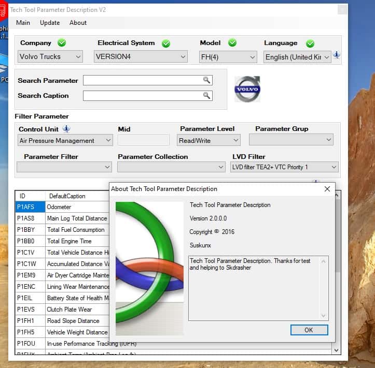
Task: Select the Lining Wear Maintenance cell
Action: [77, 286]
